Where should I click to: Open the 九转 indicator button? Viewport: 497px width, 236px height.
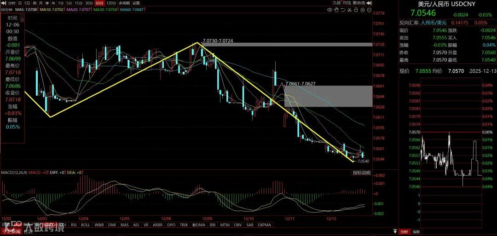(336, 3)
